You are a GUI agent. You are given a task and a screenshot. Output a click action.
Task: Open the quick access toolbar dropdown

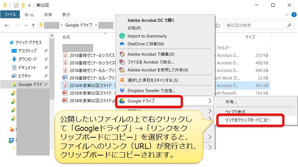pyautogui.click(x=29, y=6)
